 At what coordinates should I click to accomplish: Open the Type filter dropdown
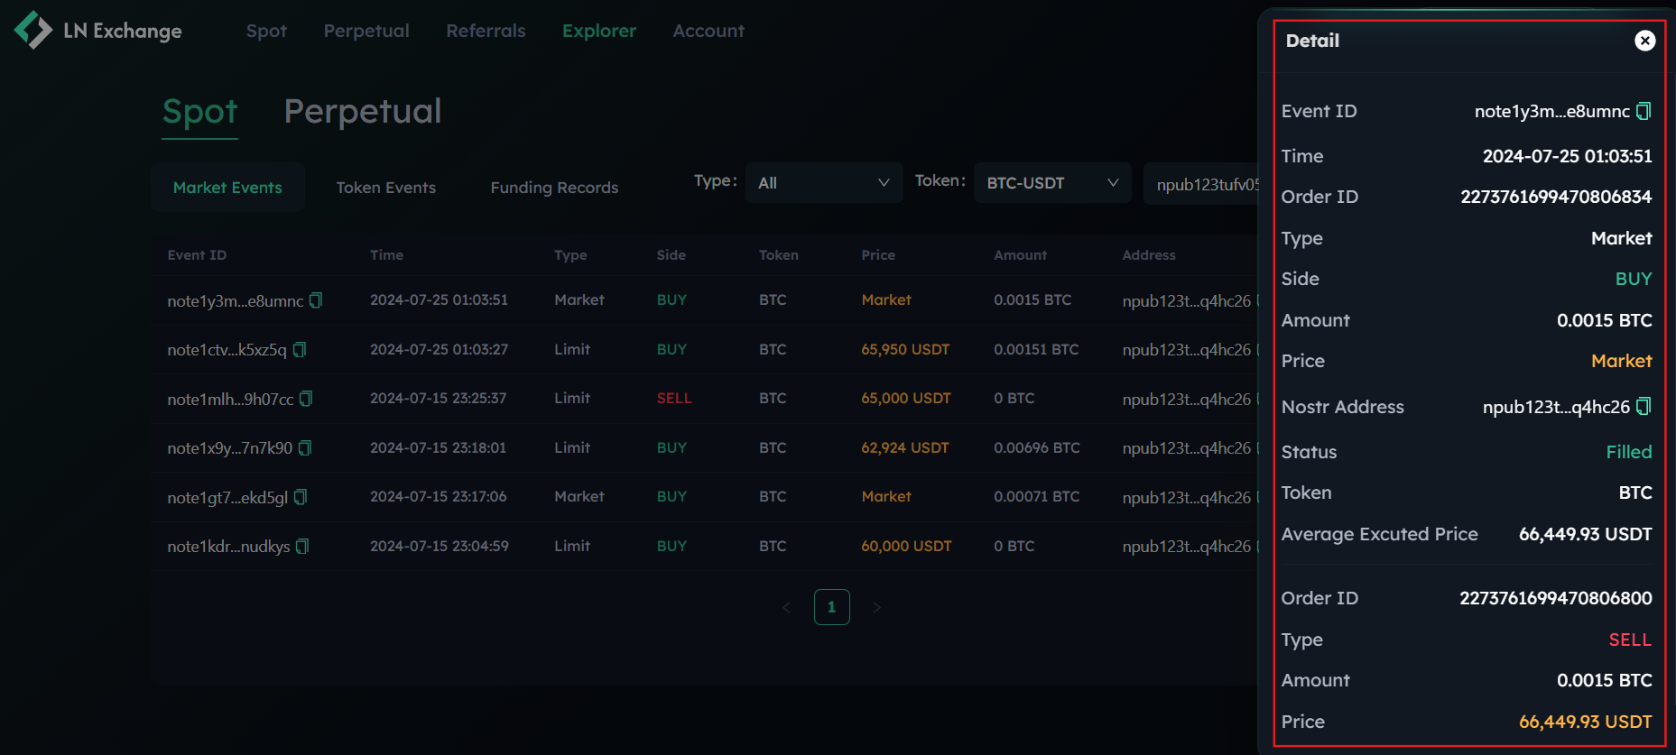point(823,183)
